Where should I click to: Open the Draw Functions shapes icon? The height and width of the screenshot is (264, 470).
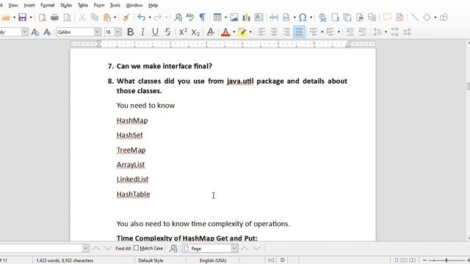(444, 18)
